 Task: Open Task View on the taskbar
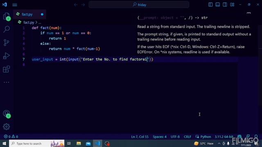click(x=69, y=143)
